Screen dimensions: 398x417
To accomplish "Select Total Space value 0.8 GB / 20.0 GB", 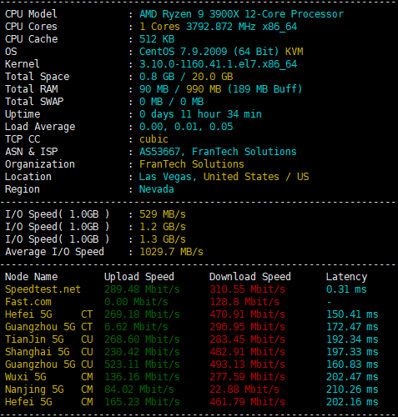I will 186,77.
